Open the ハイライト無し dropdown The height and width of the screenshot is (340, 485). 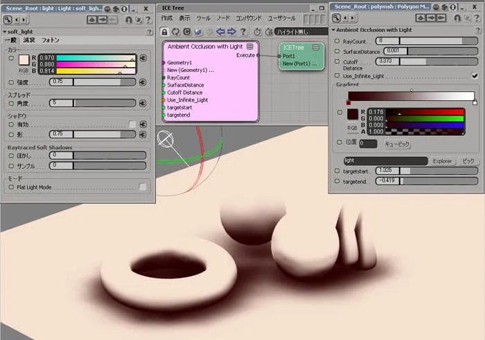point(301,32)
